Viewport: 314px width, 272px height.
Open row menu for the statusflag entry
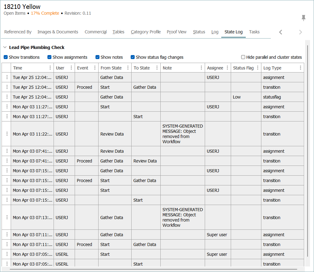pyautogui.click(x=7, y=97)
